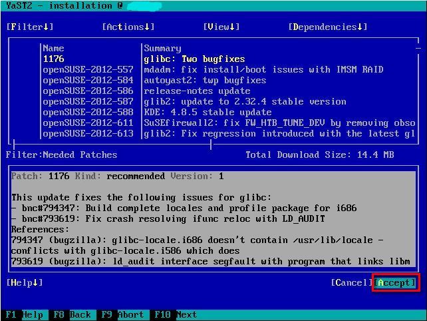The width and height of the screenshot is (427, 321).
Task: Click the bnc#794347 description line
Action: 184,208
